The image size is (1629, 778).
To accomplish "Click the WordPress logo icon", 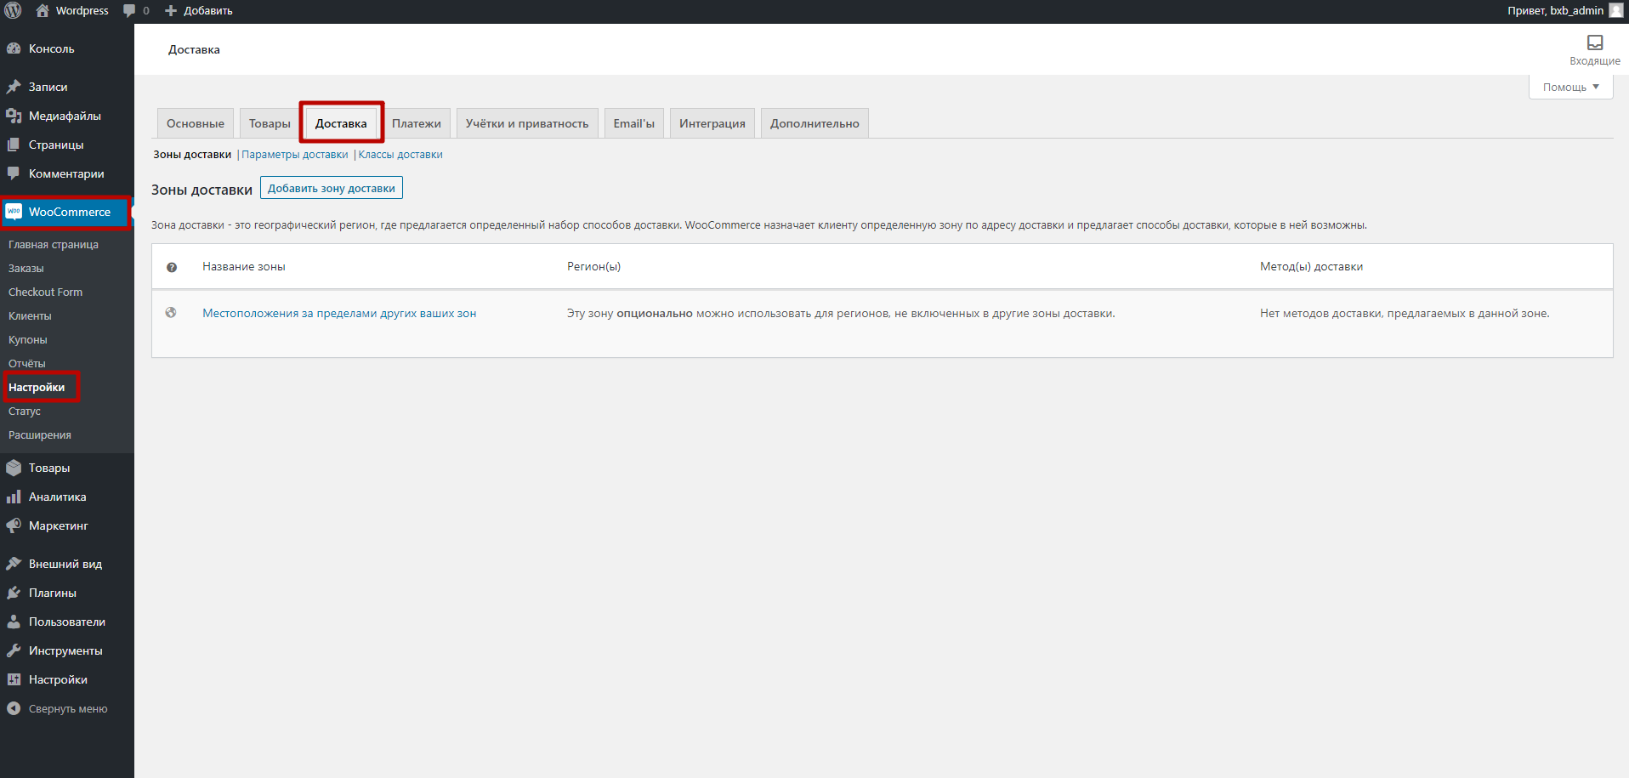I will coord(13,11).
